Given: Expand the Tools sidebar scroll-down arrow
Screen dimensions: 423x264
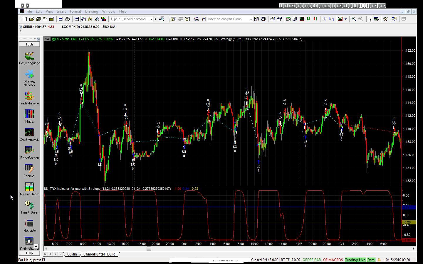Looking at the screenshot, I should click(36, 247).
